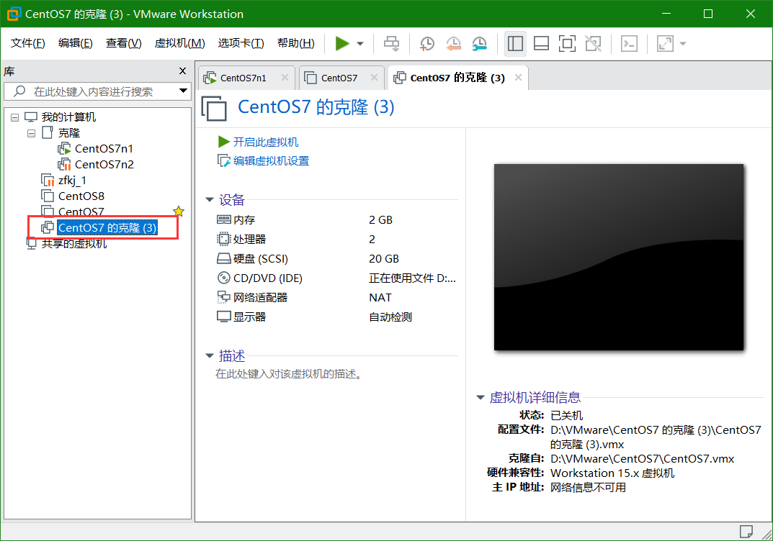
Task: Click the stretch guest display icon
Action: [665, 43]
